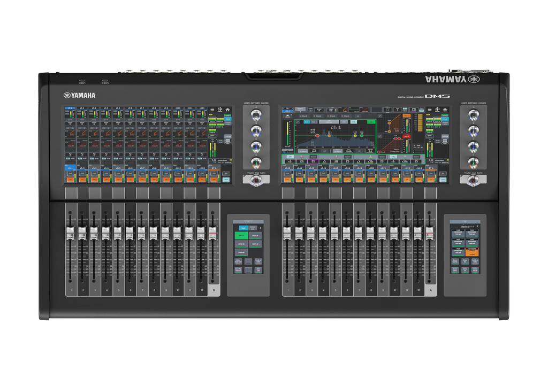The image size is (548, 387).
Task: Switch to Output DCA tab on left utility panel
Action: tap(253, 228)
